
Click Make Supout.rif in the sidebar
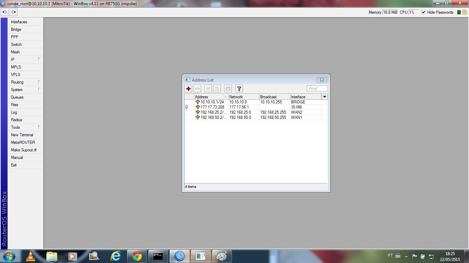25,150
